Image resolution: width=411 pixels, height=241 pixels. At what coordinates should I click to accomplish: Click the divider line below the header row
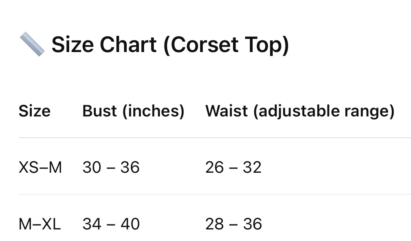click(215, 137)
